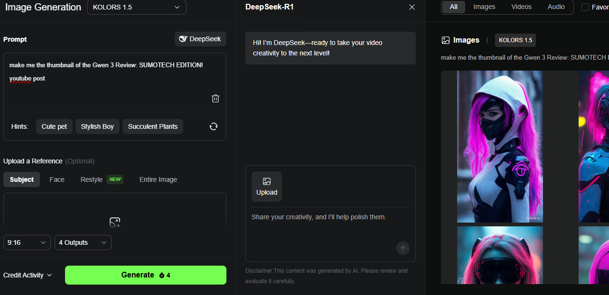Click the DeepSeek whale logo icon
The width and height of the screenshot is (609, 295).
pos(183,39)
